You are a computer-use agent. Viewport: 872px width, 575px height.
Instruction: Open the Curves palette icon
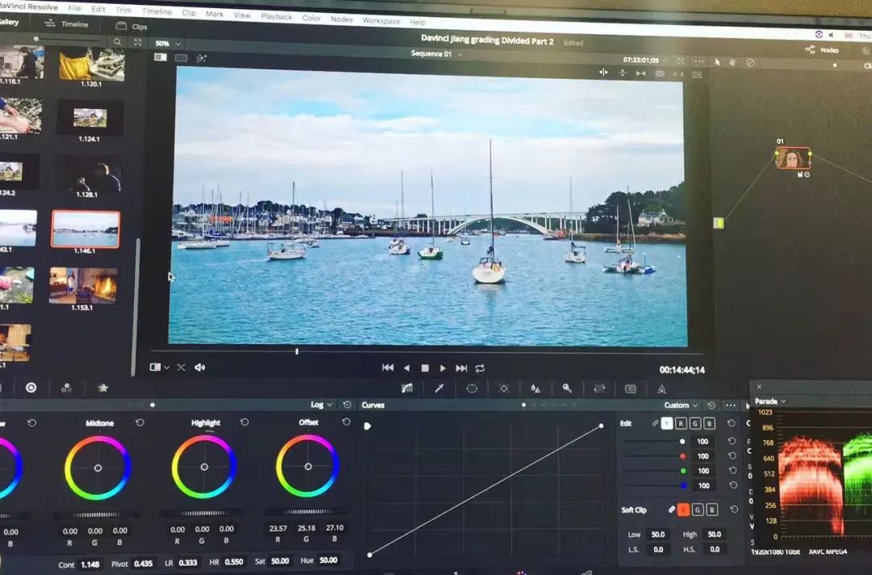[407, 388]
